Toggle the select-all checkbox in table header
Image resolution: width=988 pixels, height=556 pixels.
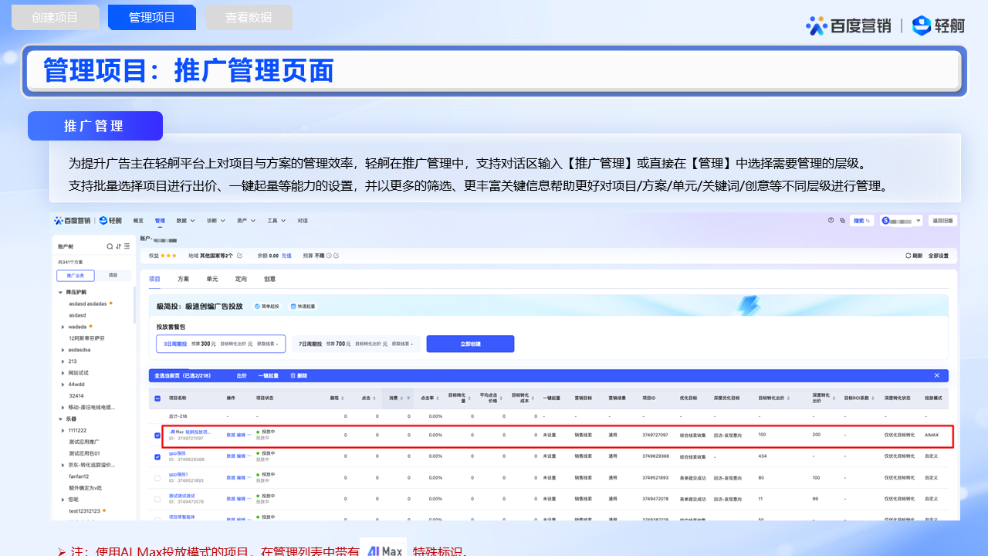coord(157,398)
